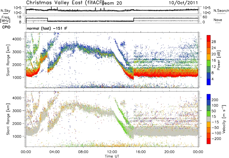Click the 'Christmas Valley East (fitACF)' title
This screenshot has height=158, width=229.
(65, 3)
